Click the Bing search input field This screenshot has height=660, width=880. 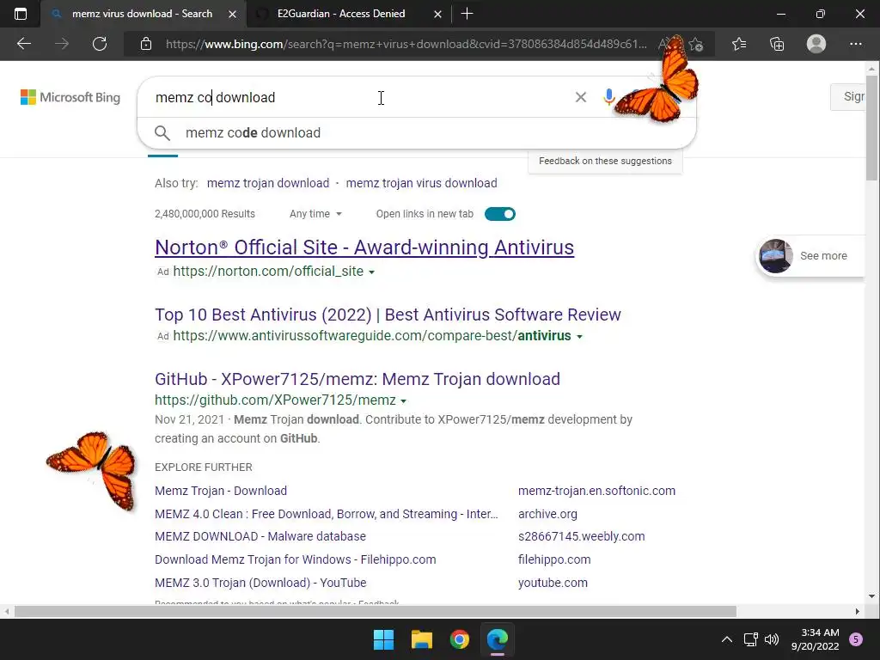coord(359,97)
